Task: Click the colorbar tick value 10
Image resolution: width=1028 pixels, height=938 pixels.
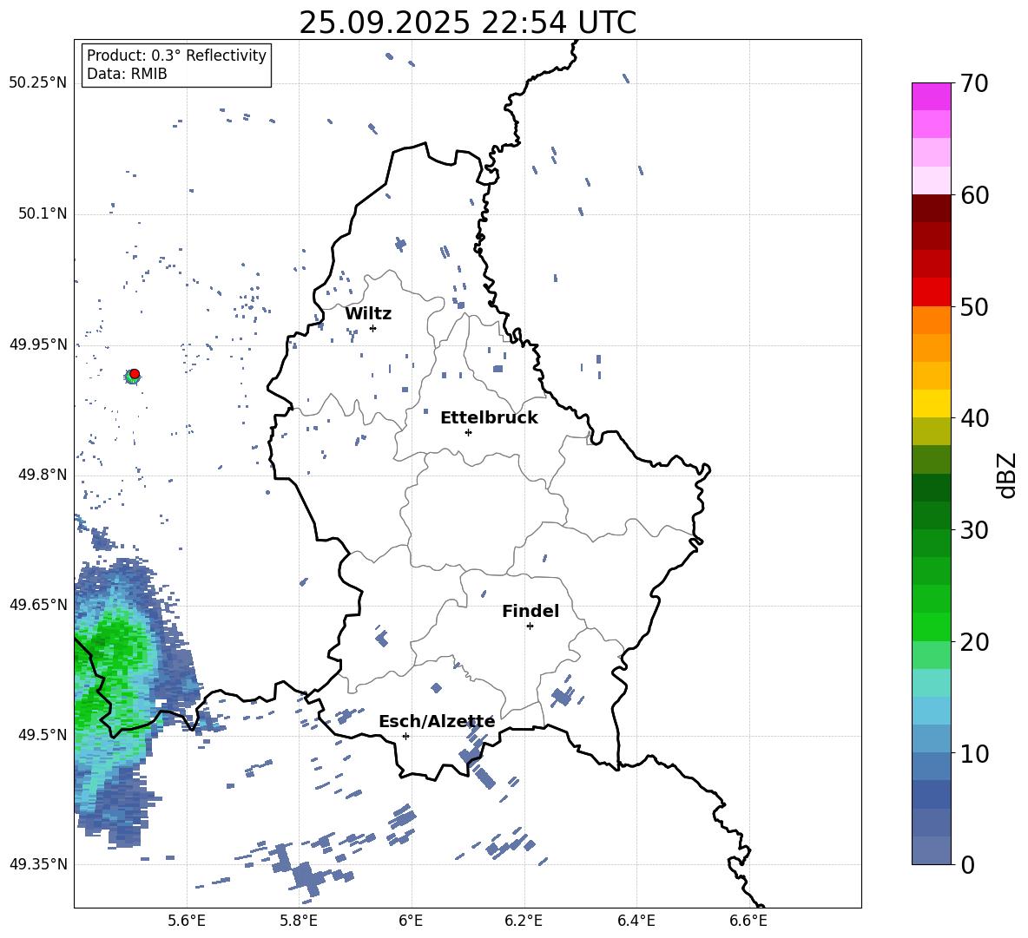Action: tap(975, 753)
